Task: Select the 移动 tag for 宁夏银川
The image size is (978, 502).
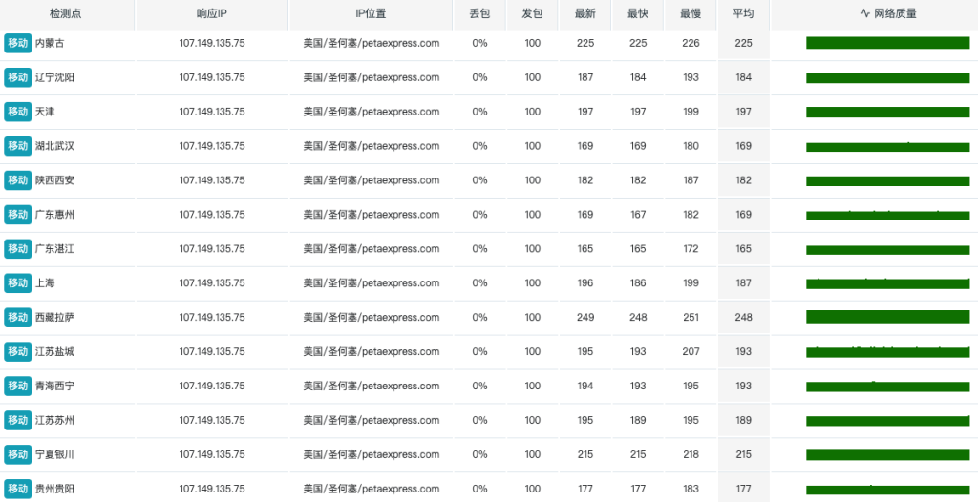Action: pos(17,454)
